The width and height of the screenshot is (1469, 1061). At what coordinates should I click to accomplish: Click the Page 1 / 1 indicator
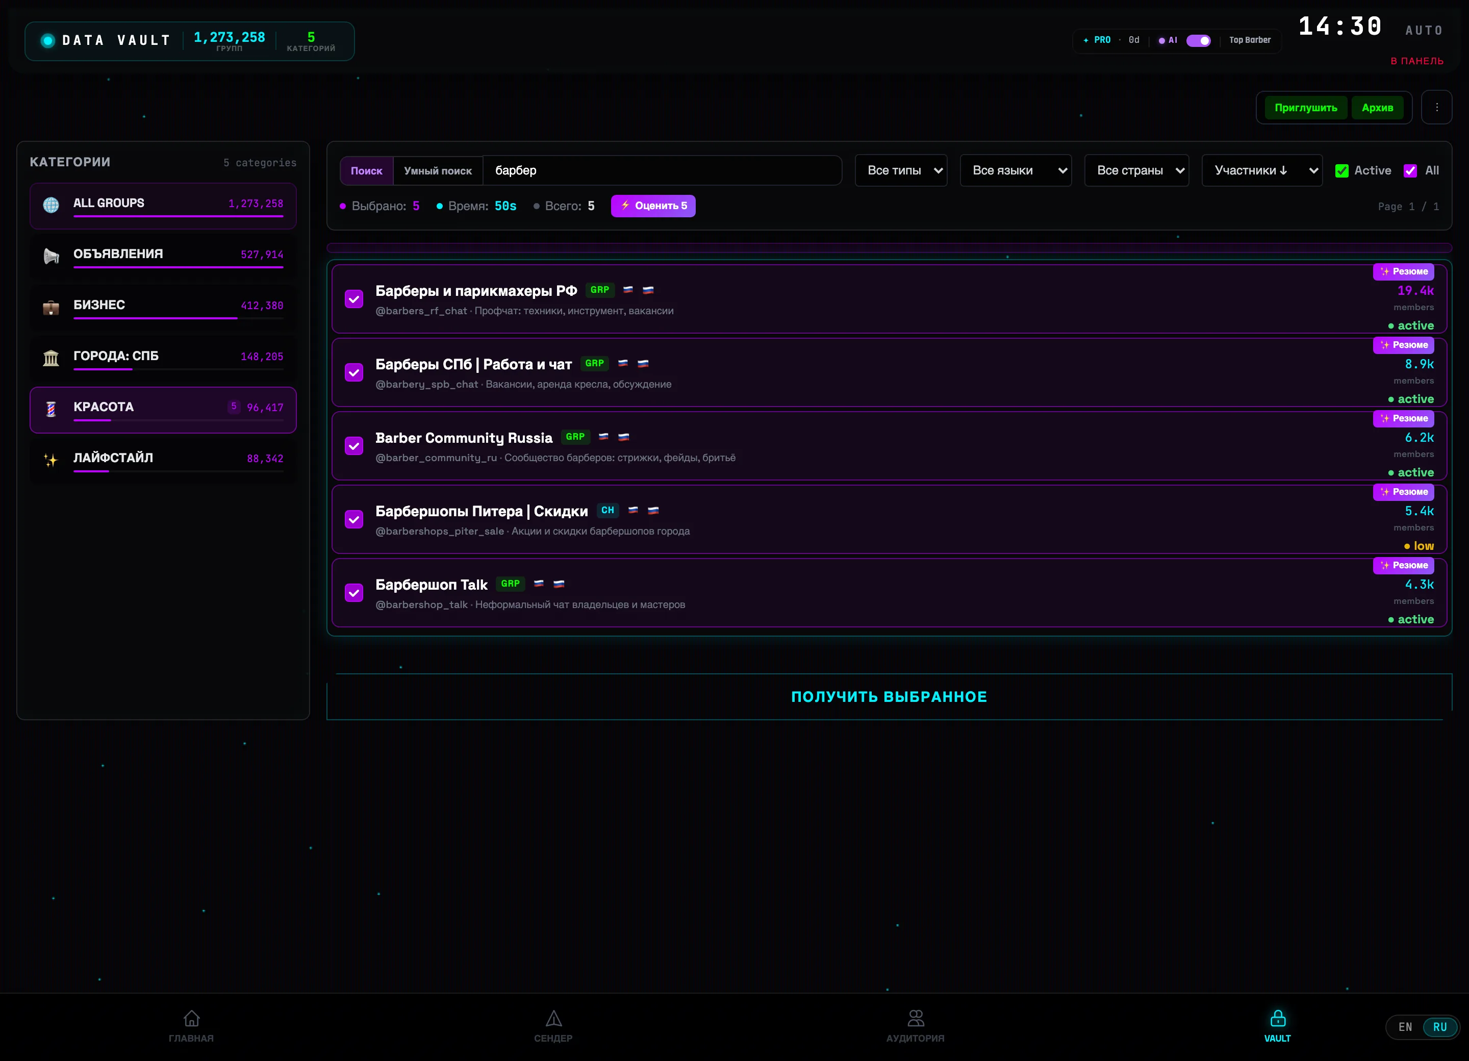1408,207
